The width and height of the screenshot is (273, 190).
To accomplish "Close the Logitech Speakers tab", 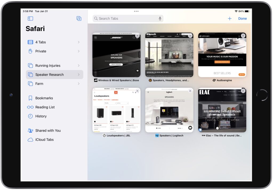I will coord(190,91).
